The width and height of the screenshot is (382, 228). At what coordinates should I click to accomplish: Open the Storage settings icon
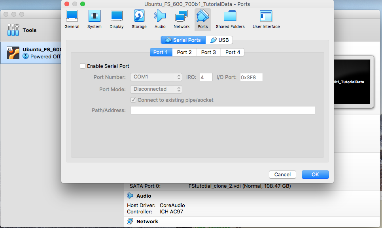click(x=139, y=19)
